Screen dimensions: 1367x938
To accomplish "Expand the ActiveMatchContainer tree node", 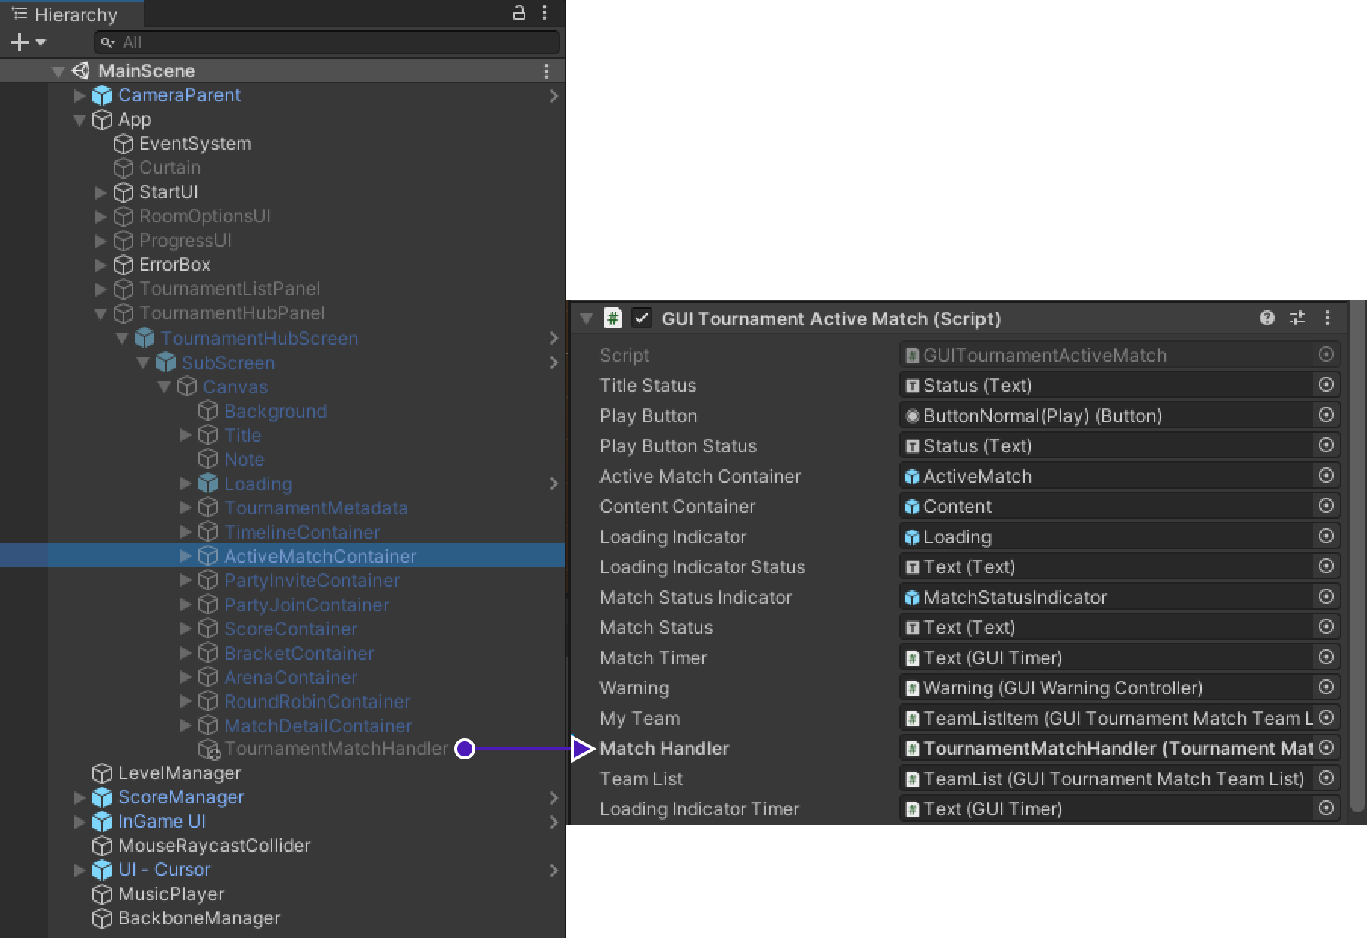I will click(185, 557).
